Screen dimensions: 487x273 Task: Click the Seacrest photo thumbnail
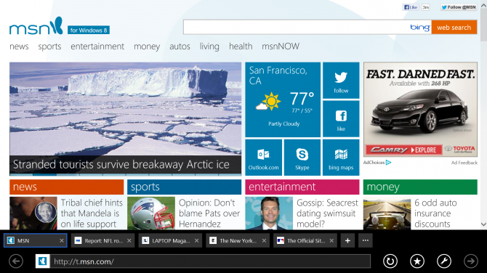269,213
